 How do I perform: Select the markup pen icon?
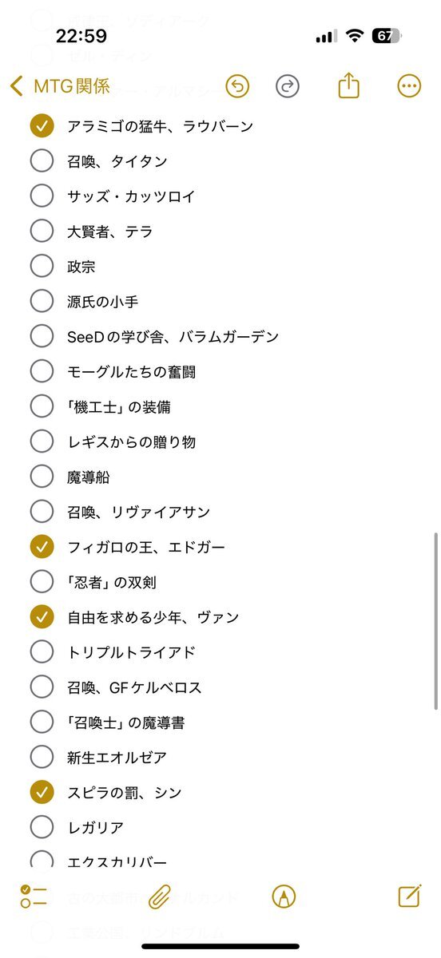coord(284,897)
